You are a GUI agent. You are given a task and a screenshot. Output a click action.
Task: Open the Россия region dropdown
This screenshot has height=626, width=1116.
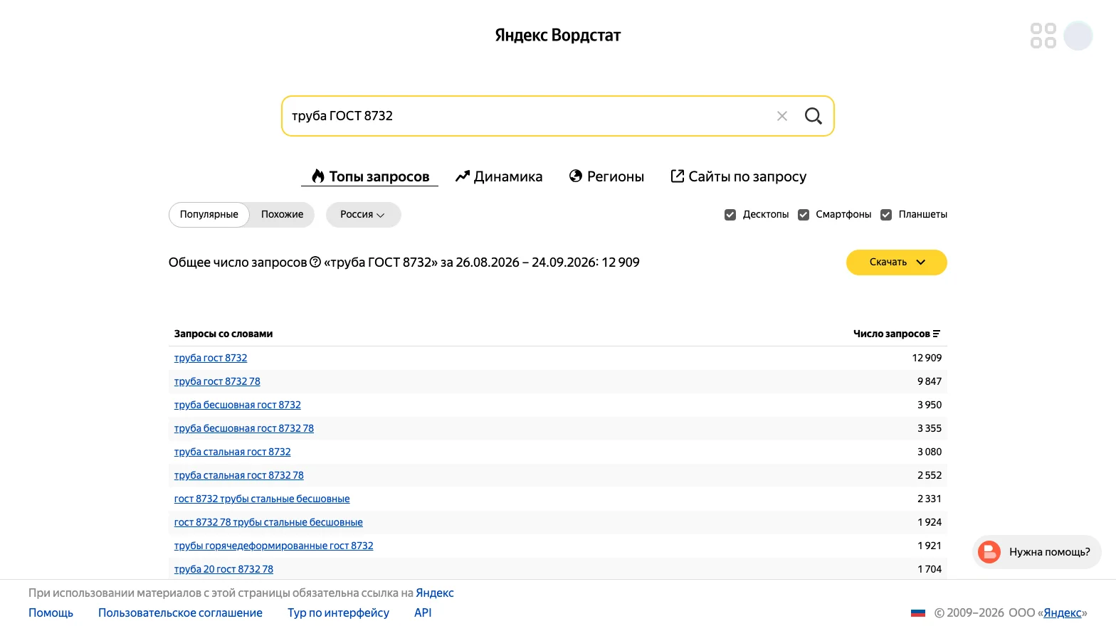(x=363, y=215)
